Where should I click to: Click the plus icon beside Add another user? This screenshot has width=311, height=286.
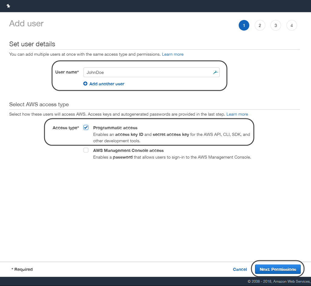click(85, 84)
